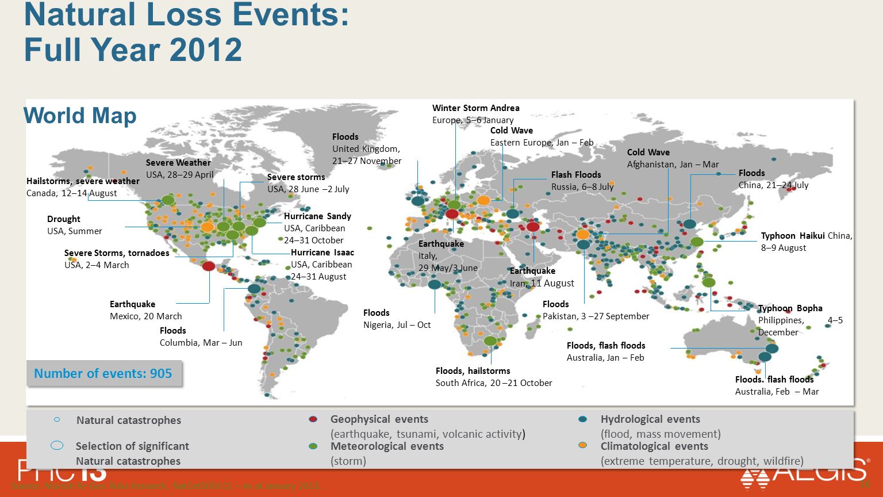The height and width of the screenshot is (497, 883).
Task: Click the 'Flash Floods' Russia label
Action: [576, 175]
